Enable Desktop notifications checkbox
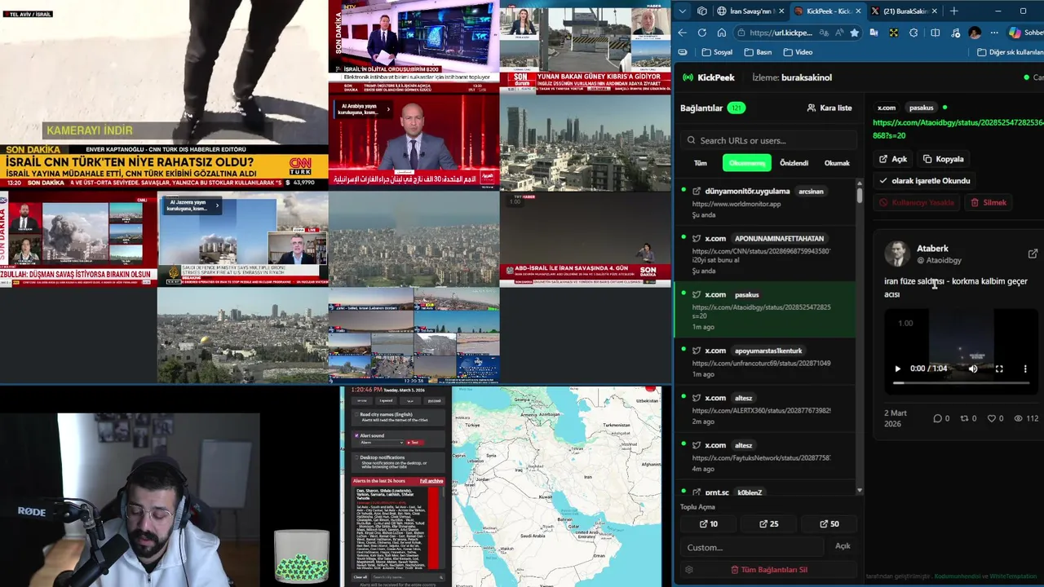This screenshot has height=587, width=1044. [x=356, y=457]
